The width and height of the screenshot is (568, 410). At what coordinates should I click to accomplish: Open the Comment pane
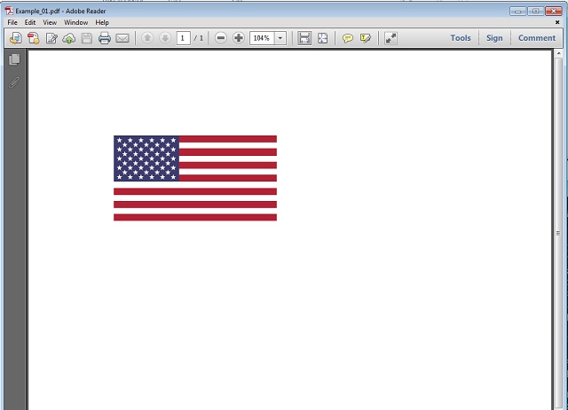click(536, 38)
